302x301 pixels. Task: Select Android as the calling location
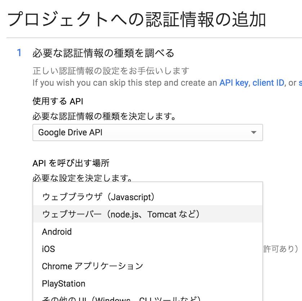[57, 232]
